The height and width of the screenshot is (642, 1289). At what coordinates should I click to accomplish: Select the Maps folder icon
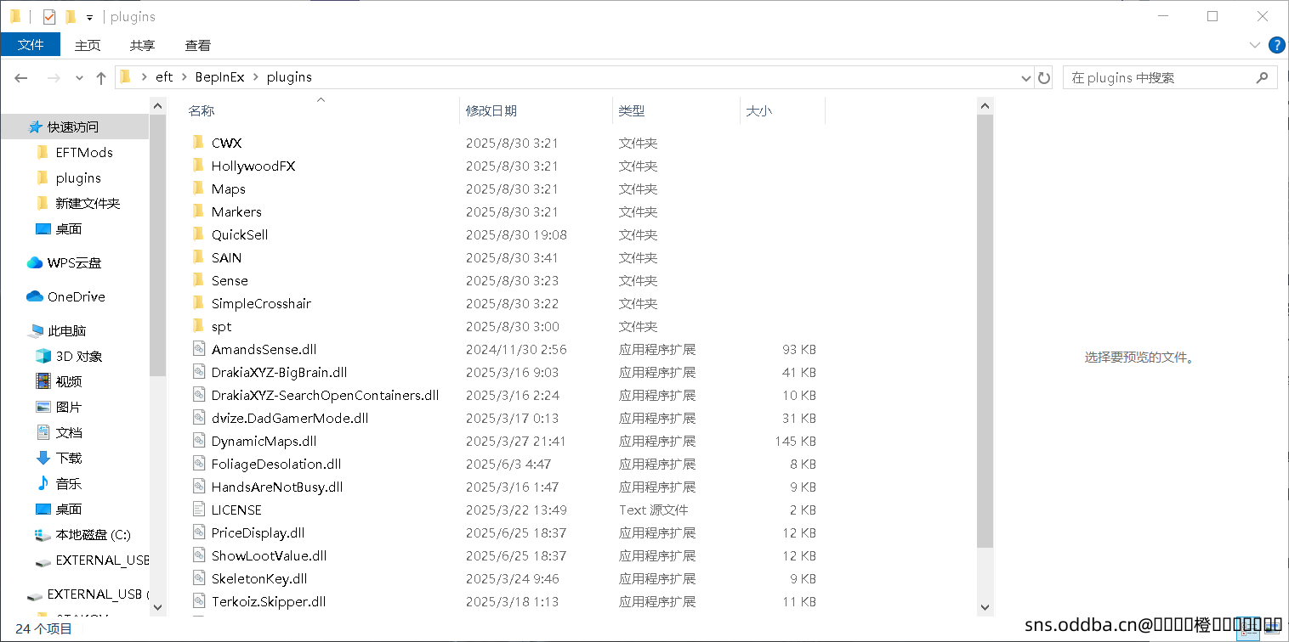(198, 188)
